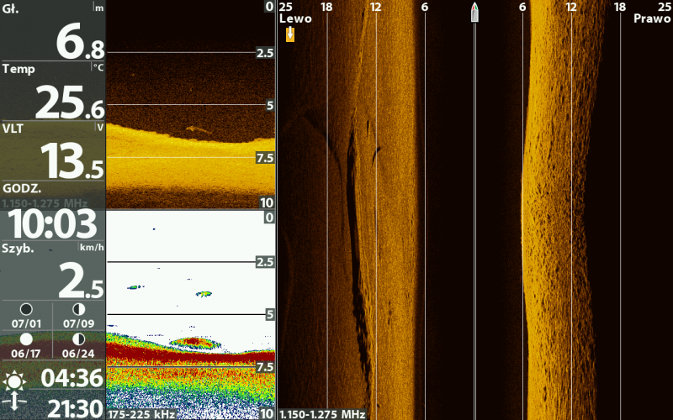Click the 7.5 depth mark on down imaging scale
673x420 pixels.
click(265, 157)
